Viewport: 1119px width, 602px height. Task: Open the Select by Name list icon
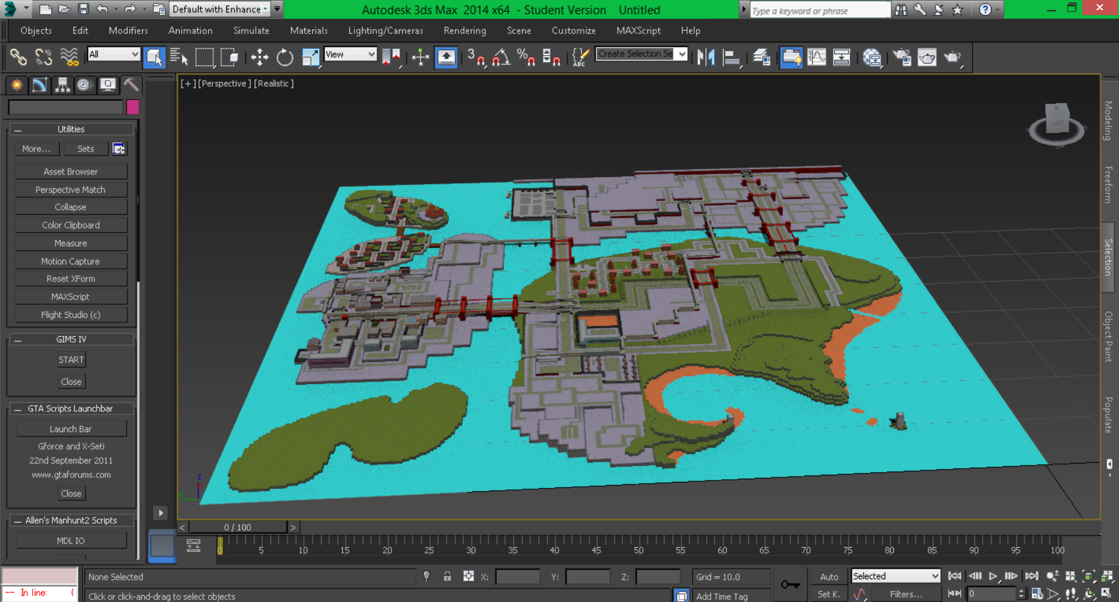coord(179,57)
